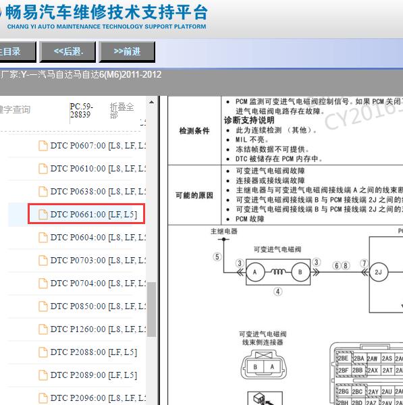The image size is (403, 405).
Task: Click document icon beside DTC P0703:00
Action: [x=43, y=261]
